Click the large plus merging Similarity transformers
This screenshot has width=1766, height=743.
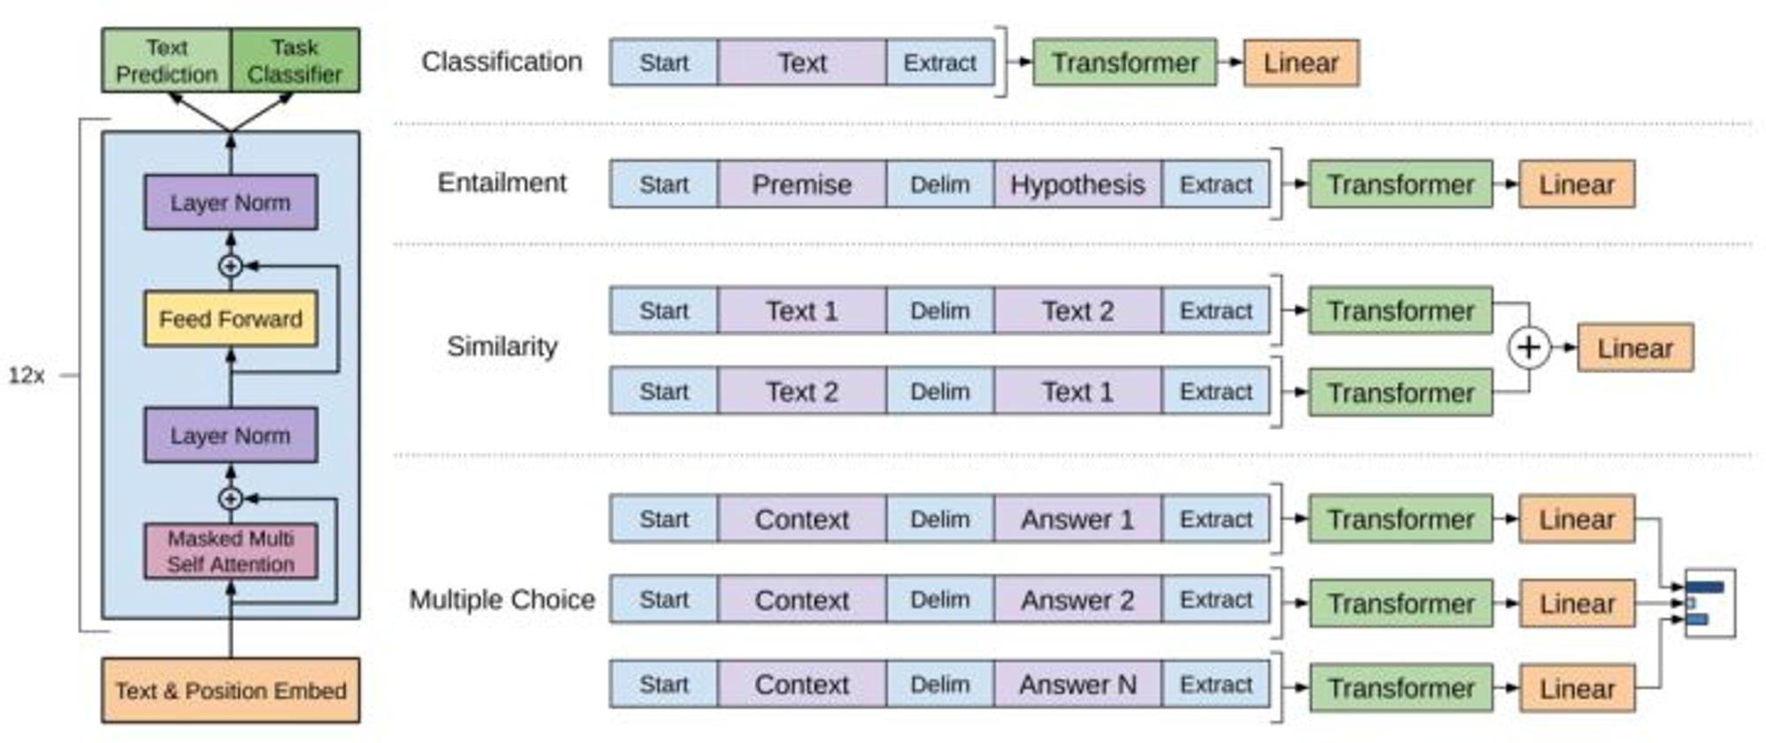[x=1529, y=348]
